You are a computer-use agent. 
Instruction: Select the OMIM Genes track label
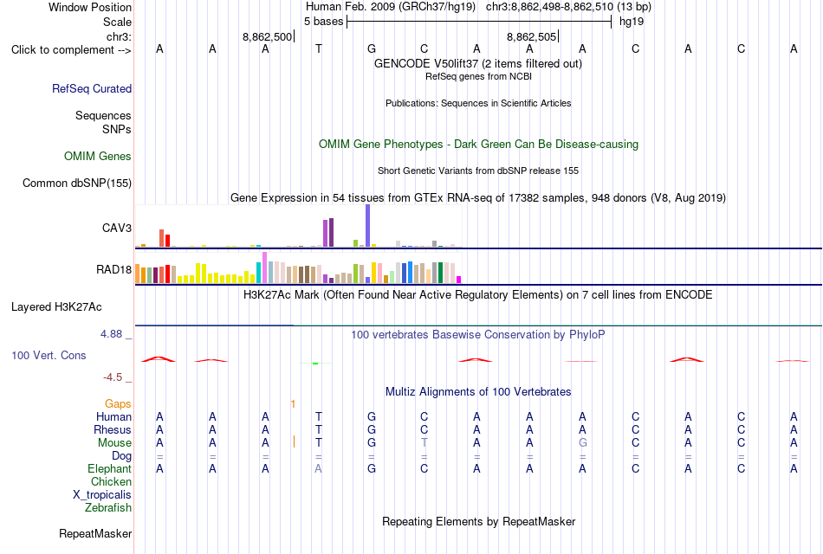tap(97, 157)
